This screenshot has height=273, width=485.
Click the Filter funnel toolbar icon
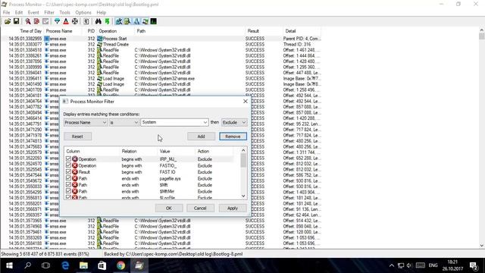click(x=58, y=21)
